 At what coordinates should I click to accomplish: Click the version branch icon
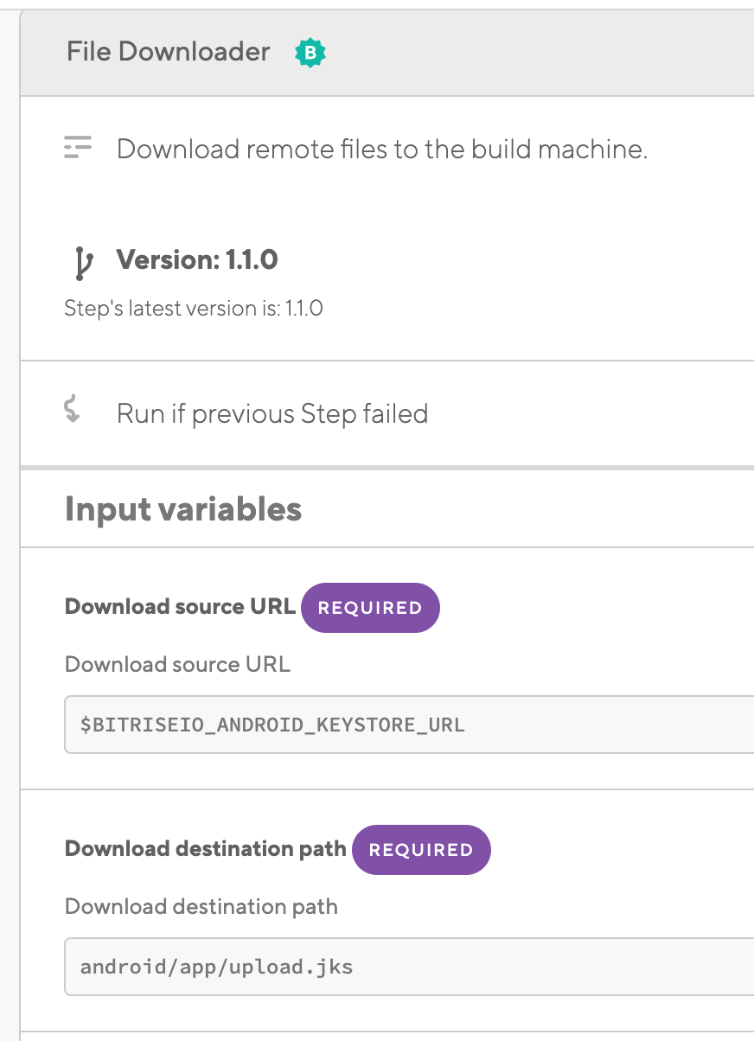tap(82, 259)
